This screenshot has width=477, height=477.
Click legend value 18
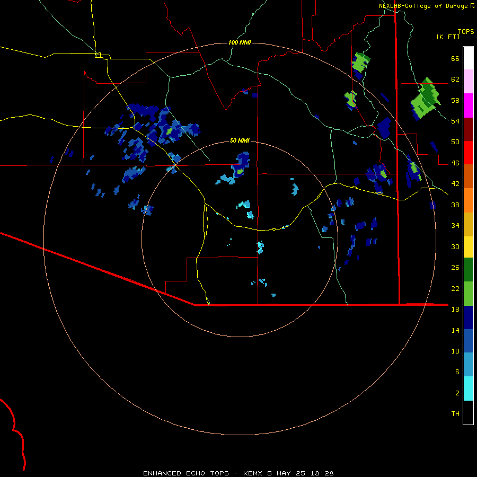(x=455, y=310)
